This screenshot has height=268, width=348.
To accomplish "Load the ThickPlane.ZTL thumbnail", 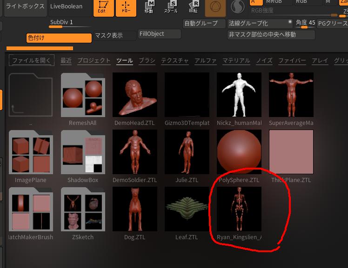I will click(291, 152).
